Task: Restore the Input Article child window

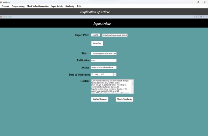Action: pos(201,17)
